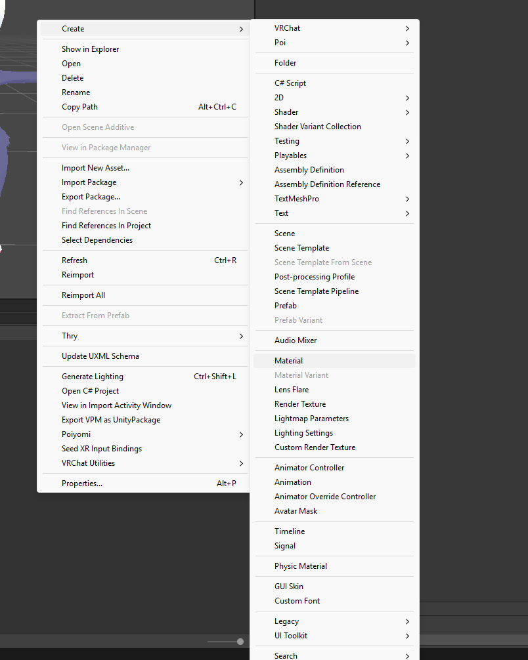
Task: Create a new Animator Controller
Action: [x=309, y=468]
